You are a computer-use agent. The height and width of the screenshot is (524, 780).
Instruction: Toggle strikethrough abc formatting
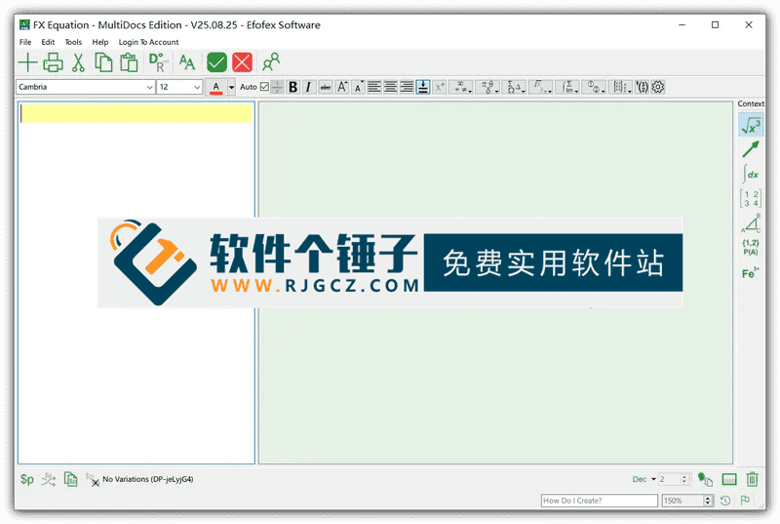[x=326, y=87]
